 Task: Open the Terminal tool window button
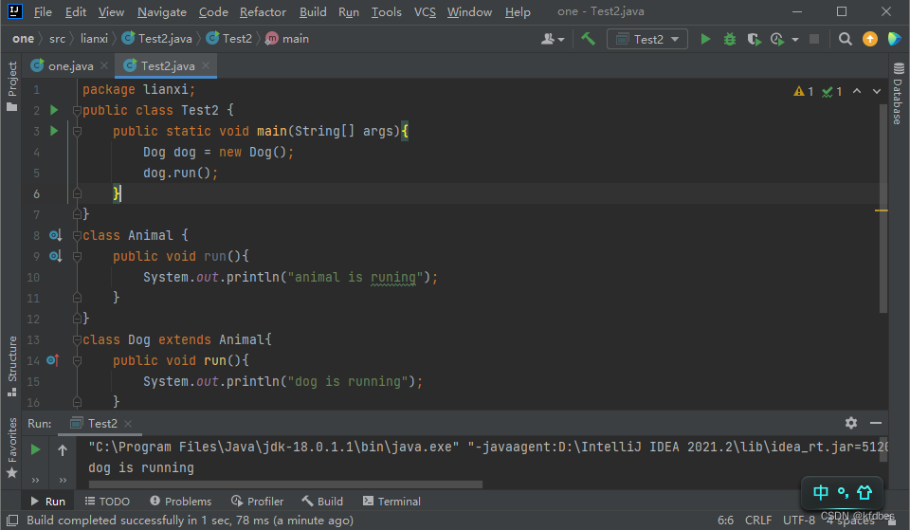(391, 501)
